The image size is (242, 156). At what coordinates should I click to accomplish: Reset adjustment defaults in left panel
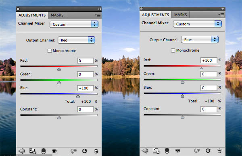(84, 151)
